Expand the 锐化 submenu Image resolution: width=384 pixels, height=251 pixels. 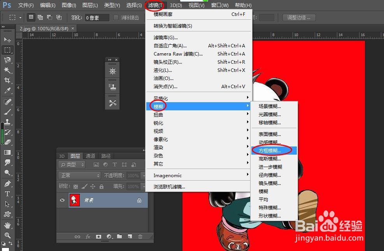click(199, 123)
